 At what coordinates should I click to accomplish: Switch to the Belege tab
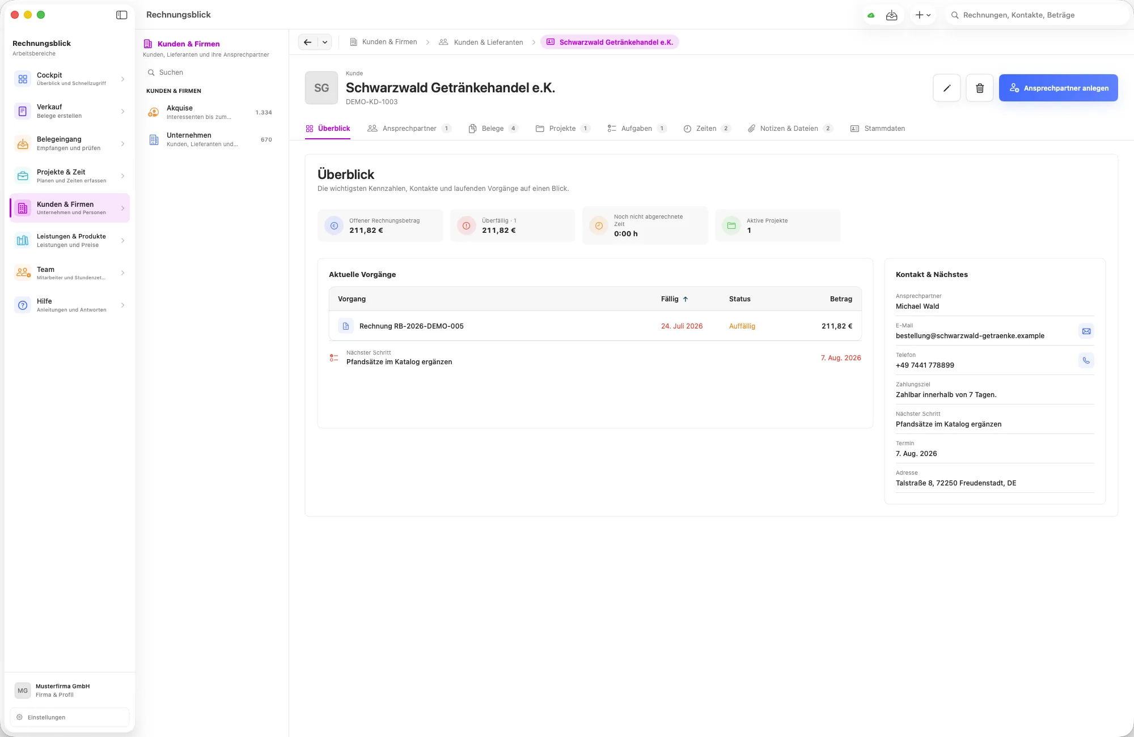[x=493, y=129]
